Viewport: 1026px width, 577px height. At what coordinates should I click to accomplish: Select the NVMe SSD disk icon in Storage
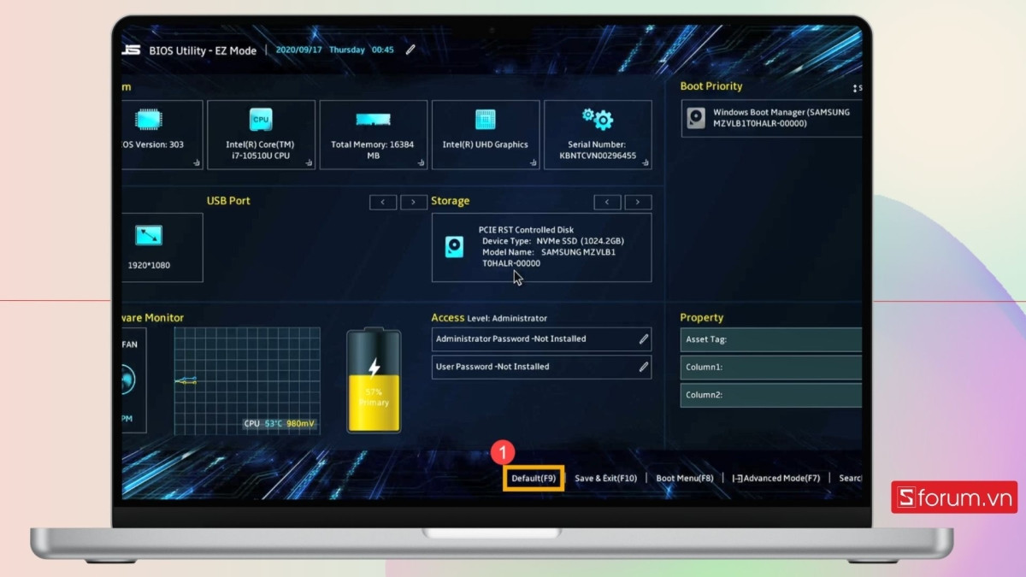point(455,247)
